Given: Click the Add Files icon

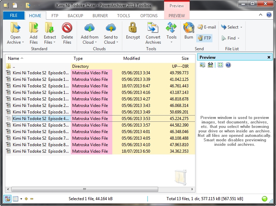Looking at the screenshot, I should coord(34,28).
